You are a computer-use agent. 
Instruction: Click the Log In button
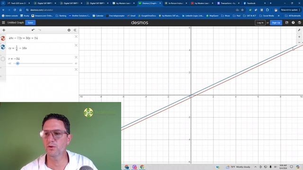260,23
